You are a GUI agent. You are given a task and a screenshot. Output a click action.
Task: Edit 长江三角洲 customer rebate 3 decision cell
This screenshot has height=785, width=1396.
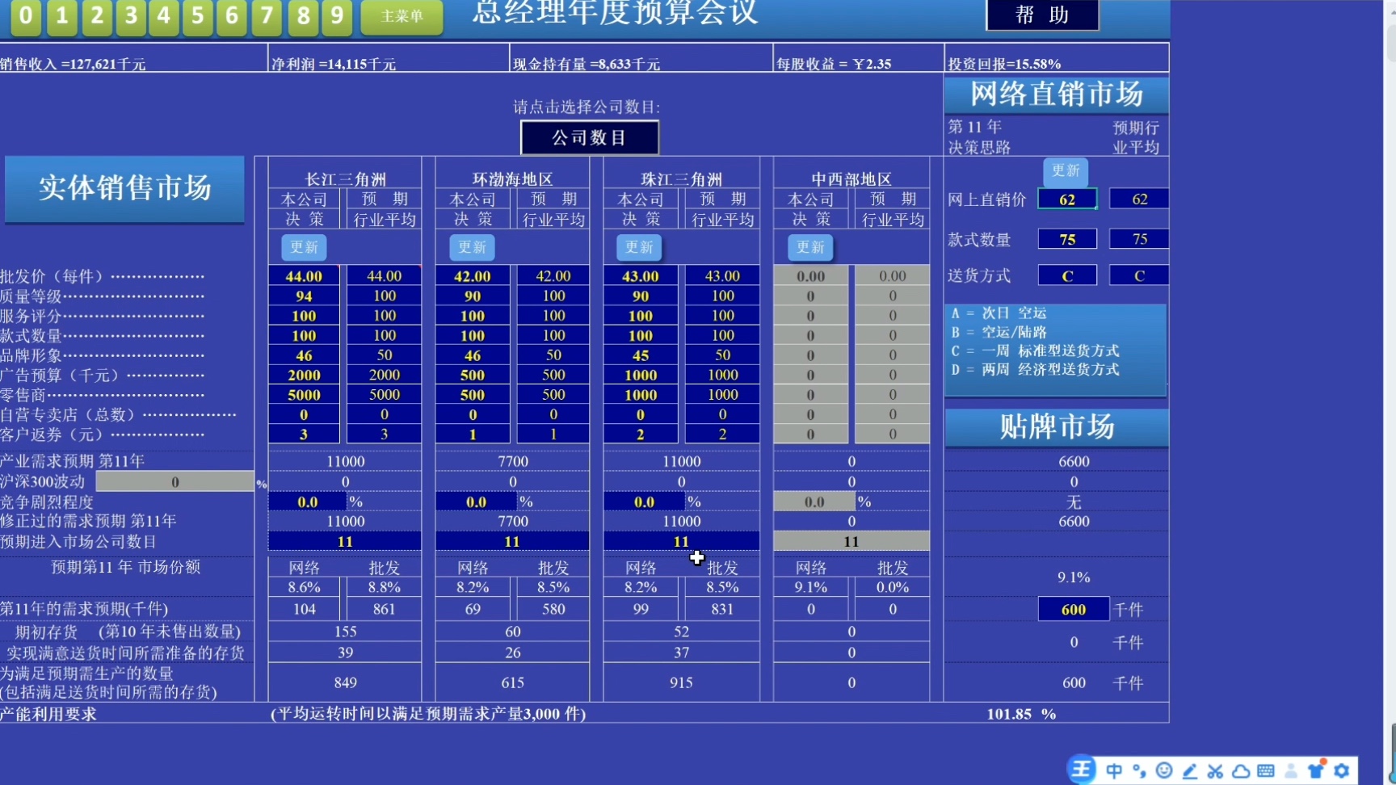click(x=304, y=434)
